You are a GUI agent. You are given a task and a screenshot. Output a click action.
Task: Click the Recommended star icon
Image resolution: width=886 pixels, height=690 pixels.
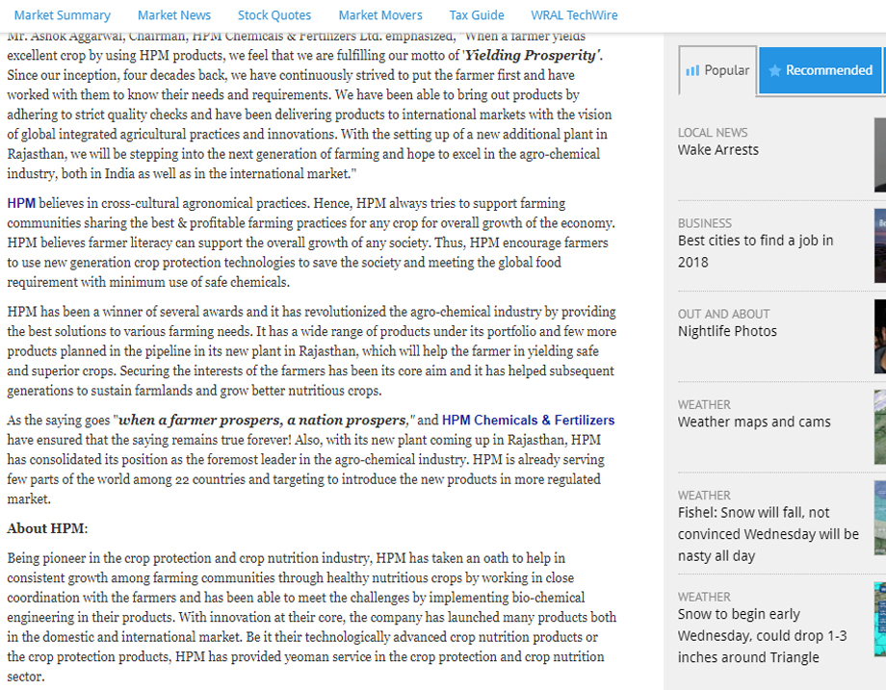[774, 70]
